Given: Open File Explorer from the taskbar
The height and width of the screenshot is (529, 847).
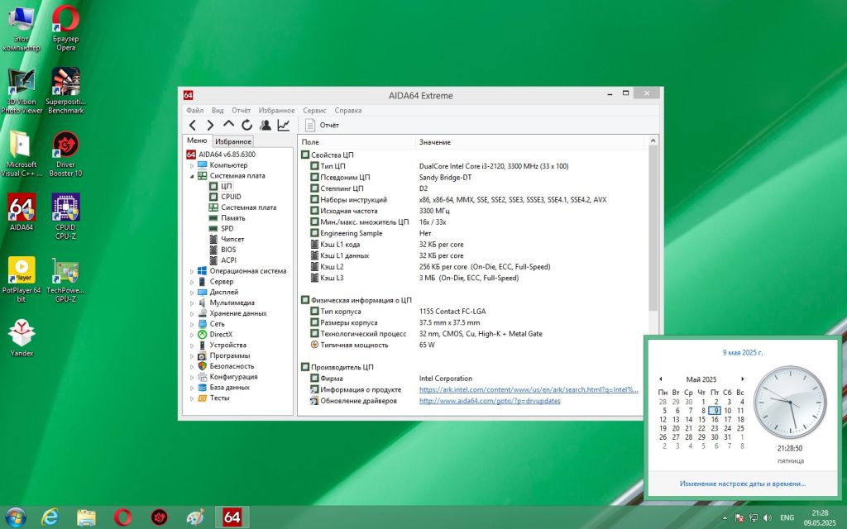Looking at the screenshot, I should coord(86,517).
